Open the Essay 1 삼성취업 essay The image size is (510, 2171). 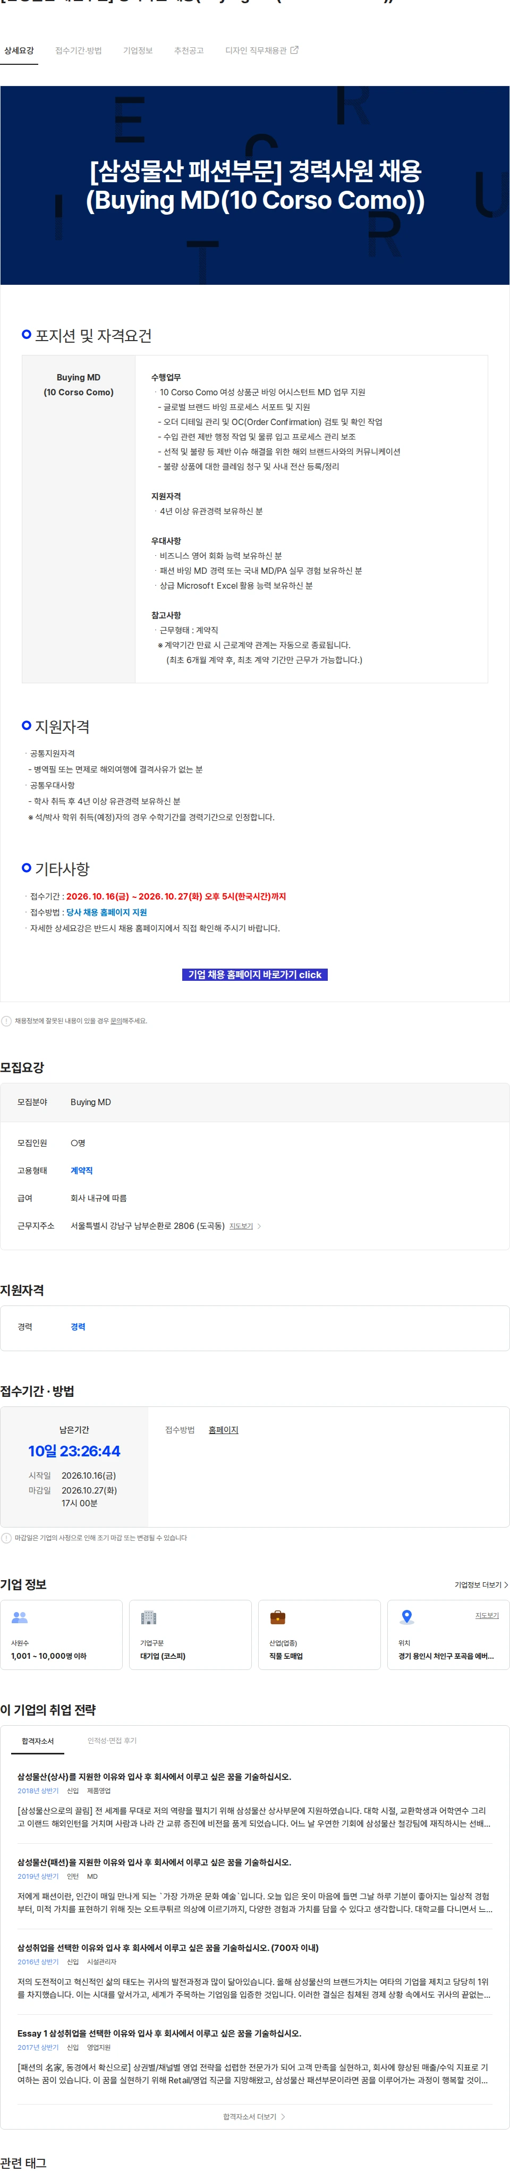click(159, 2033)
